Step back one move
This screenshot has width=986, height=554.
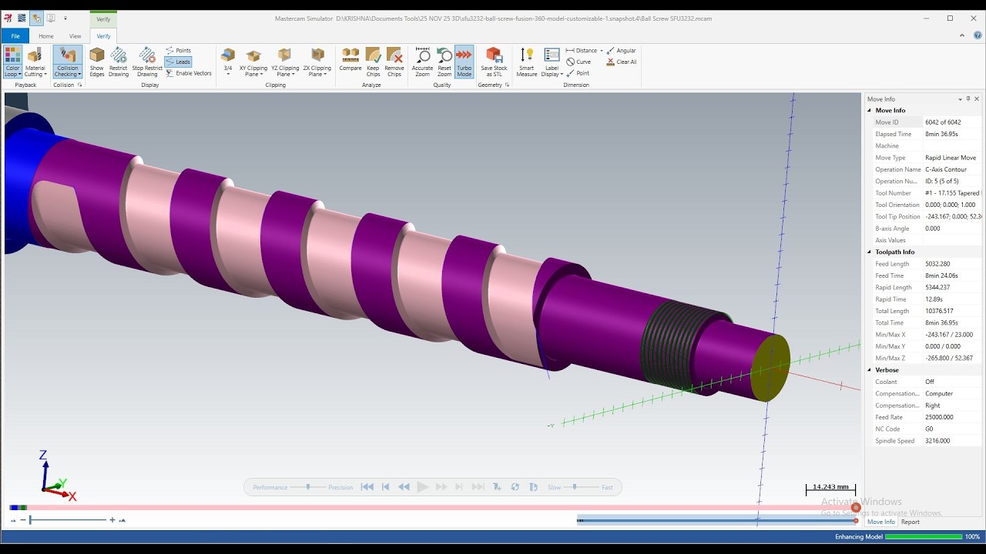click(386, 487)
